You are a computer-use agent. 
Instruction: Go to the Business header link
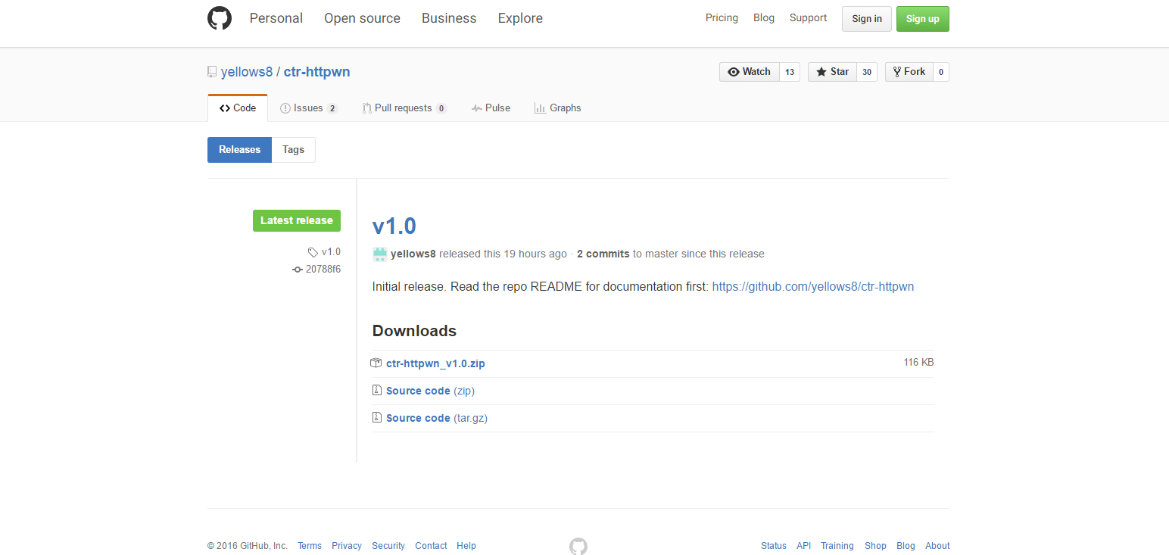(449, 18)
